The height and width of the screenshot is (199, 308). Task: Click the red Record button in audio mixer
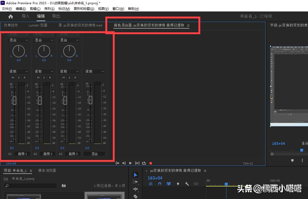(151, 163)
